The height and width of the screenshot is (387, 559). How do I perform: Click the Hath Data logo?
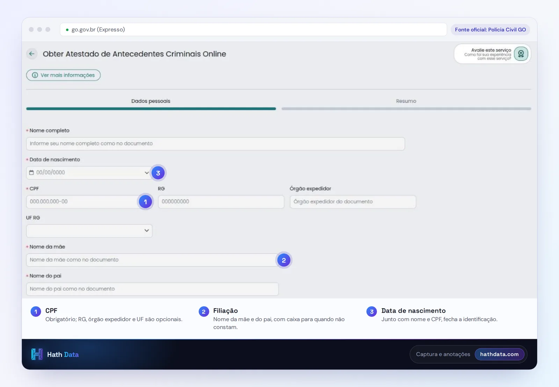coord(55,354)
